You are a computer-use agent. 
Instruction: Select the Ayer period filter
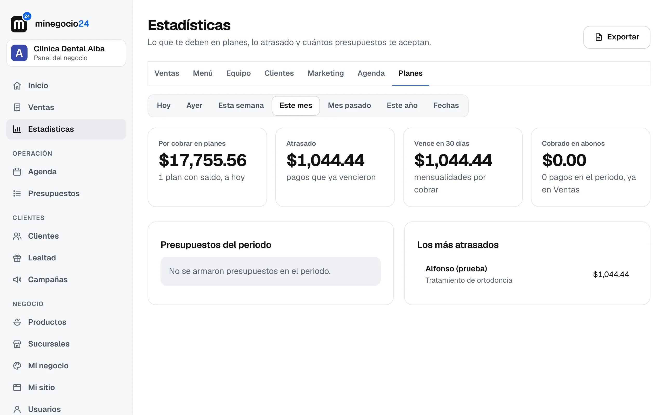tap(194, 106)
